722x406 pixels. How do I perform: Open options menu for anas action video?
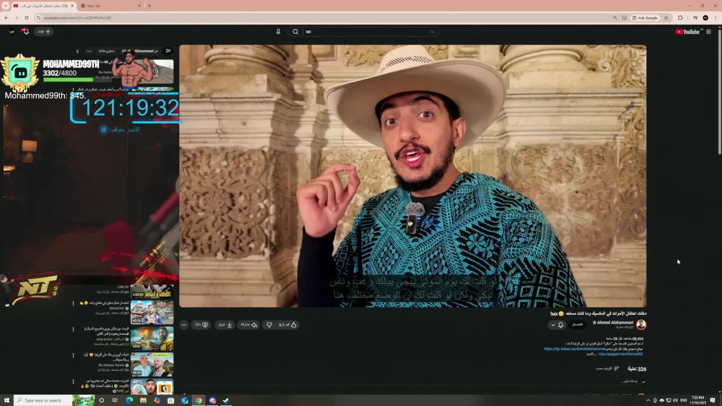[73, 329]
